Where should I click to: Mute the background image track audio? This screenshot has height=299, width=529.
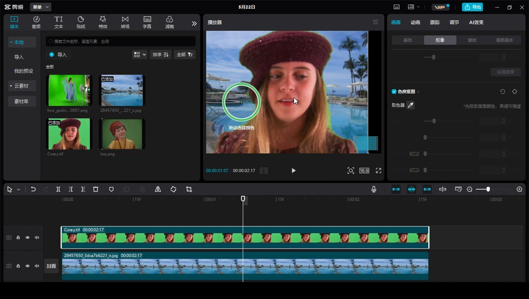tap(37, 266)
